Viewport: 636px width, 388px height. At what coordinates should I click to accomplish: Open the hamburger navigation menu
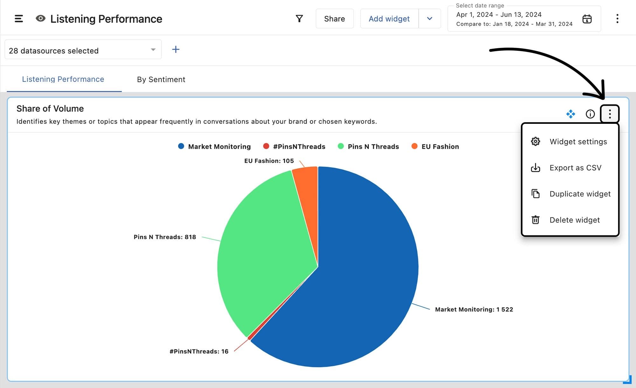tap(19, 19)
